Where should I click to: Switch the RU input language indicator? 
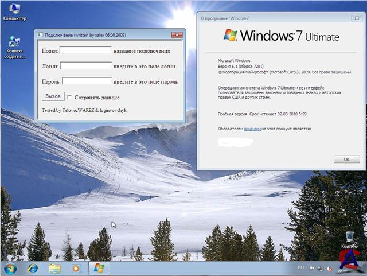tap(300, 268)
